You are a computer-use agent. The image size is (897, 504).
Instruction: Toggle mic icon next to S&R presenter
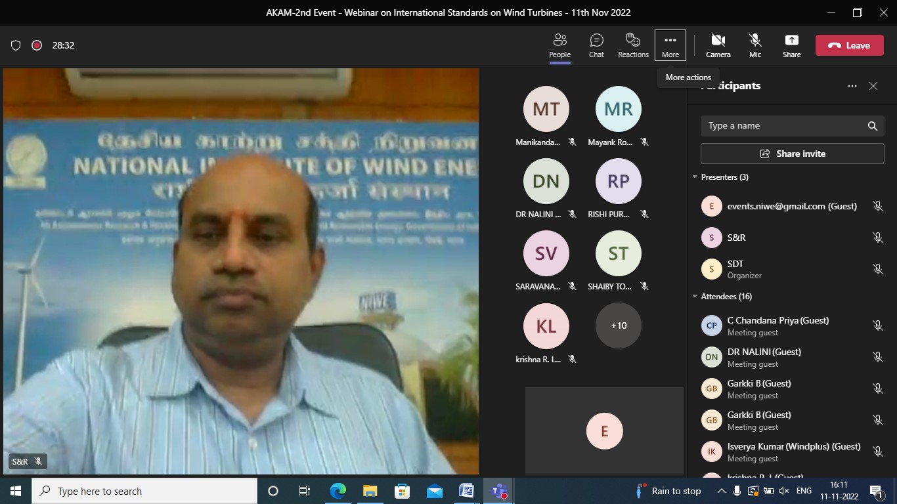[877, 238]
